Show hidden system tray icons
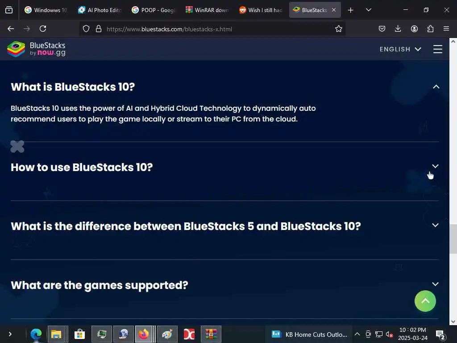 pos(357,334)
